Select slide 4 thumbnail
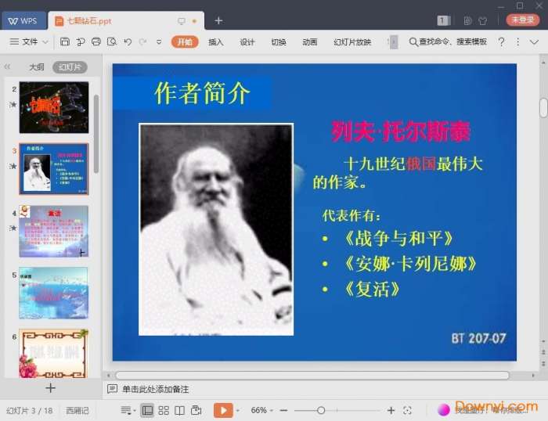This screenshot has width=548, height=421. tap(54, 231)
